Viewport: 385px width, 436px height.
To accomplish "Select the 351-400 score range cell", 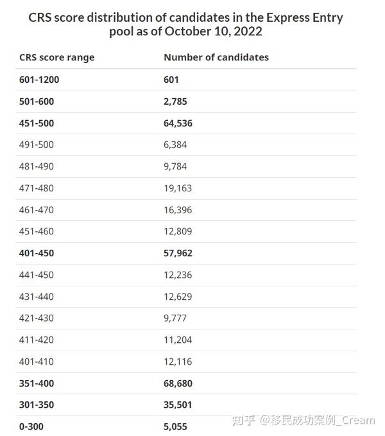I will point(37,383).
